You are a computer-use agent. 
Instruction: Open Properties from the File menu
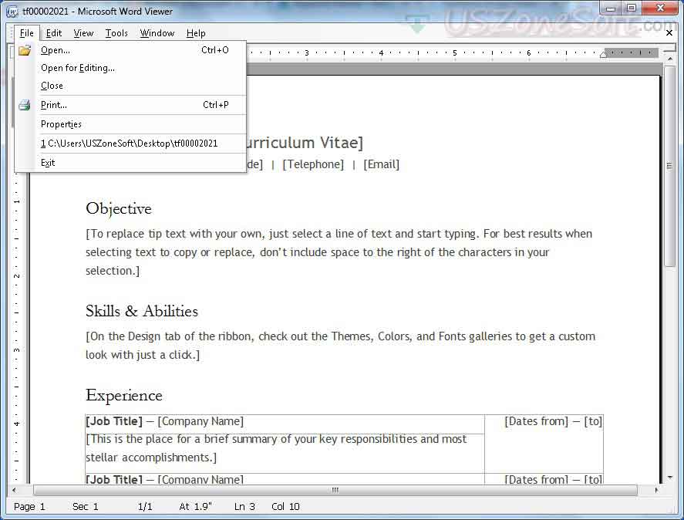click(x=130, y=124)
